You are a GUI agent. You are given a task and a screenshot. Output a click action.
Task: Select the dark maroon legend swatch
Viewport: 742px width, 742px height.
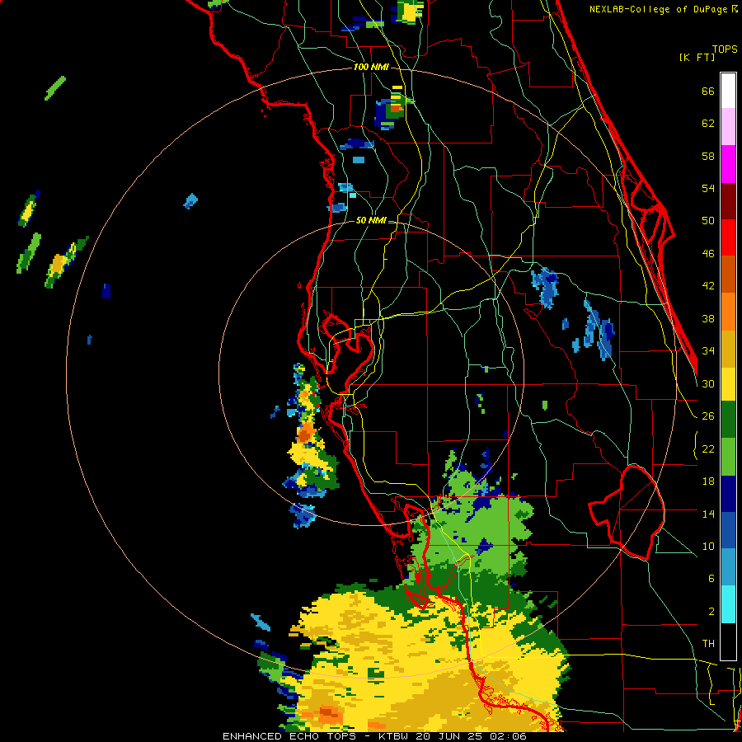tap(728, 200)
